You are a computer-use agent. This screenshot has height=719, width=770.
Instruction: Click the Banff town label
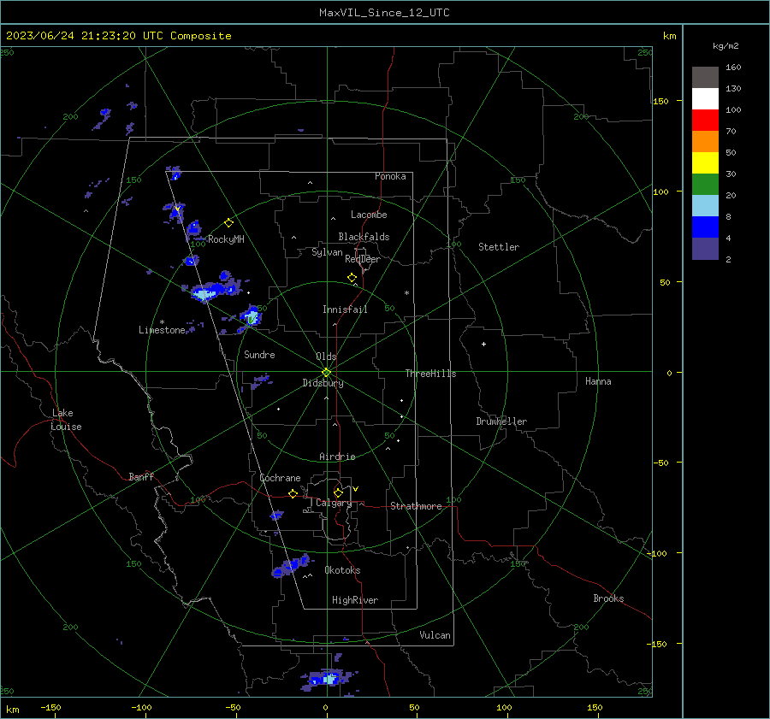click(x=141, y=476)
